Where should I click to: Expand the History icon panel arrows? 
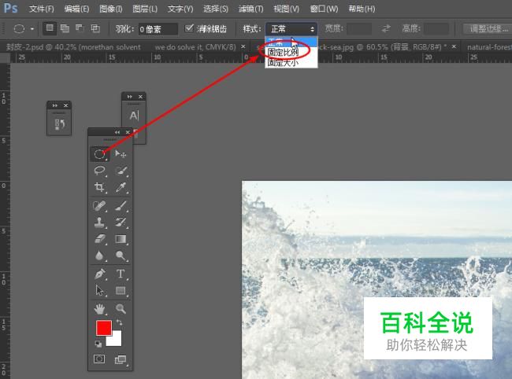(x=55, y=105)
